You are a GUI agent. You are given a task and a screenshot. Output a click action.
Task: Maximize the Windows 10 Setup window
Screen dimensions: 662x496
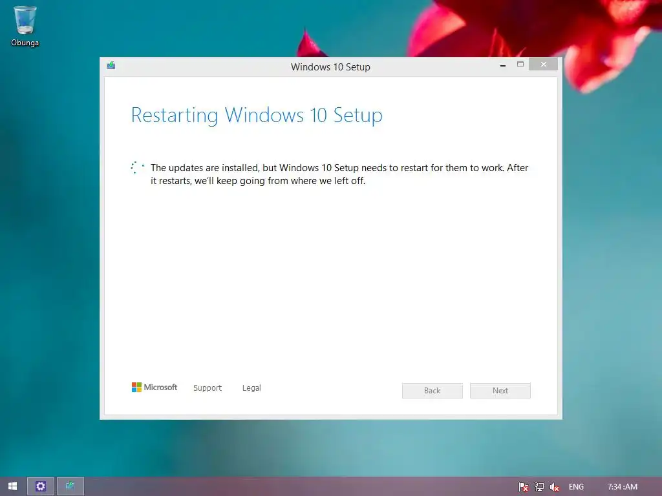pos(520,65)
